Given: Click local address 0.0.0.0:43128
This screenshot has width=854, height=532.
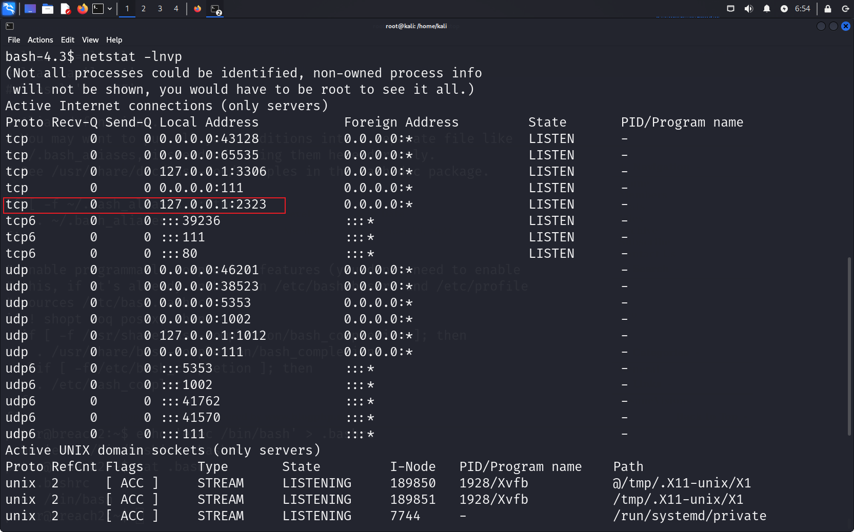Looking at the screenshot, I should click(x=209, y=139).
